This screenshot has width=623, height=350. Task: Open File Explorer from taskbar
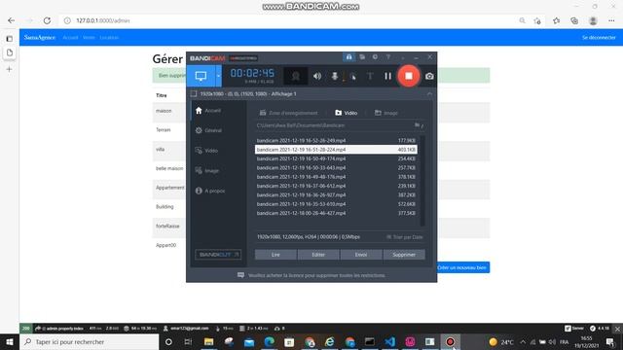coord(208,341)
